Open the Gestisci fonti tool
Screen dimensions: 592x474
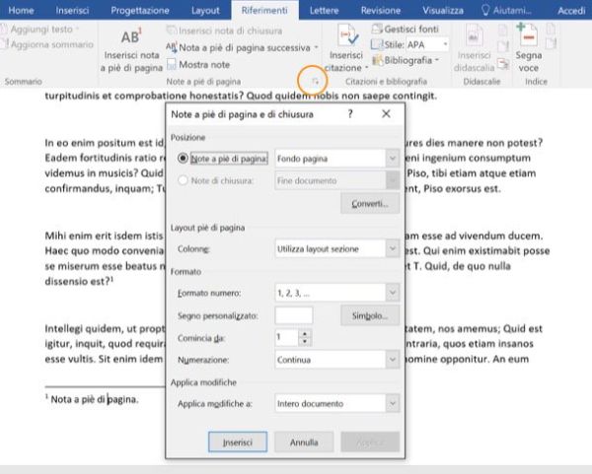[x=406, y=29]
